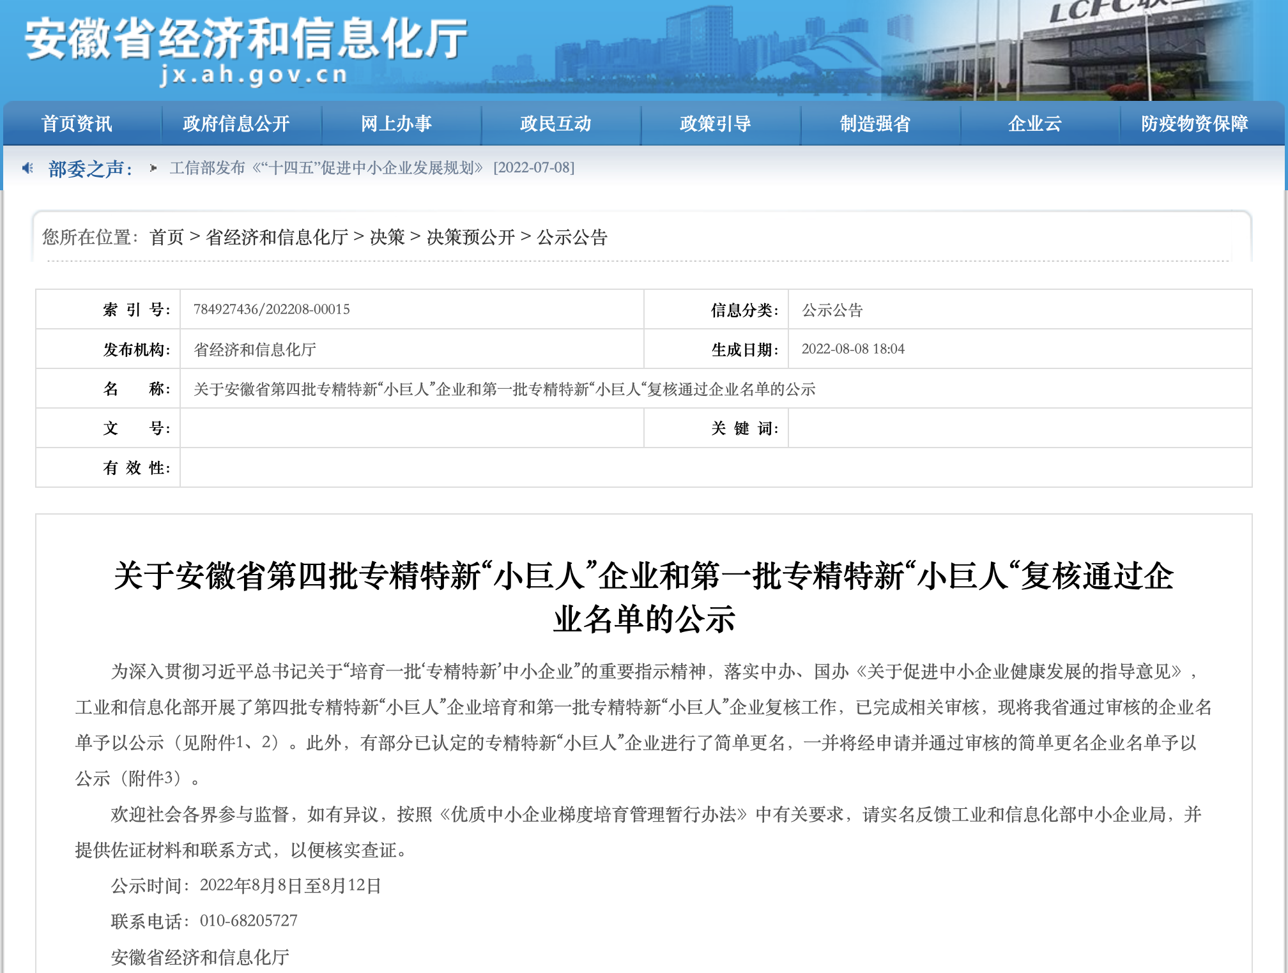Viewport: 1288px width, 973px height.
Task: Click 省经济和信息化厅 breadcrumb link
Action: click(x=277, y=238)
